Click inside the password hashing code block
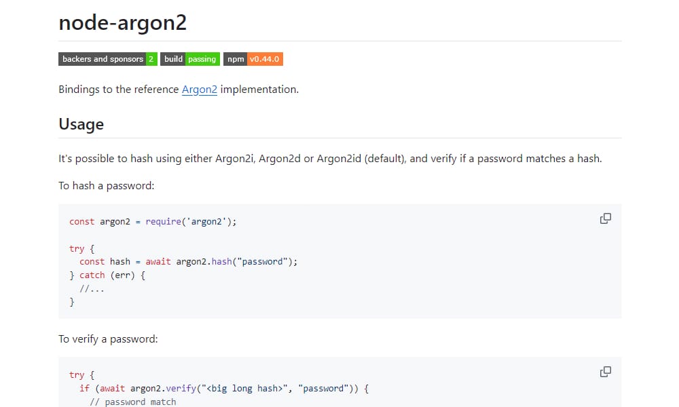This screenshot has width=679, height=407. click(x=339, y=261)
